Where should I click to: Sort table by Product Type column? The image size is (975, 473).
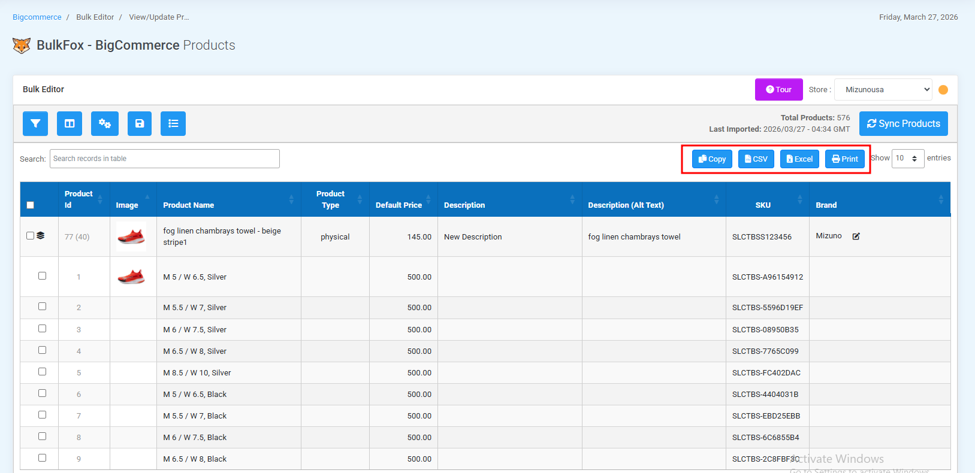pyautogui.click(x=335, y=199)
